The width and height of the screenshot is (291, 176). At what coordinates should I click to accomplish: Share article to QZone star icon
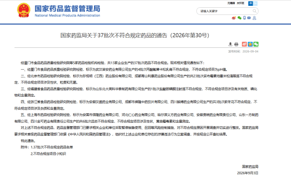point(250,44)
